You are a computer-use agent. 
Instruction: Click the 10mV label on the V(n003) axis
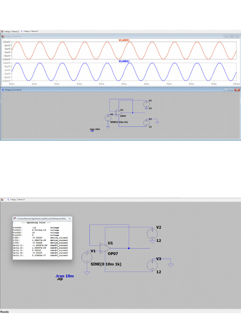[x=7, y=42]
